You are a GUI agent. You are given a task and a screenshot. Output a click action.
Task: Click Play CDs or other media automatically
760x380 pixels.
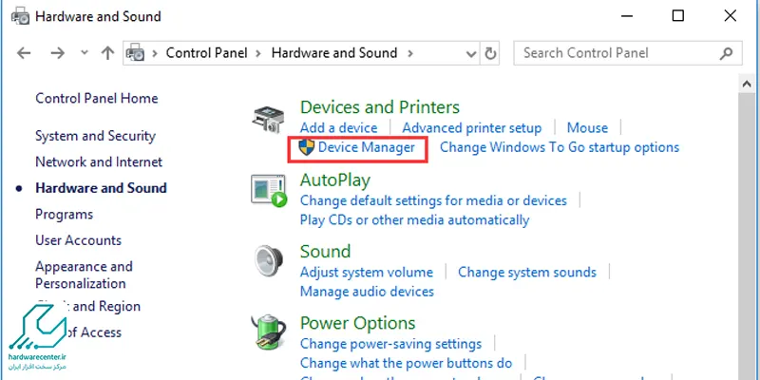click(414, 220)
